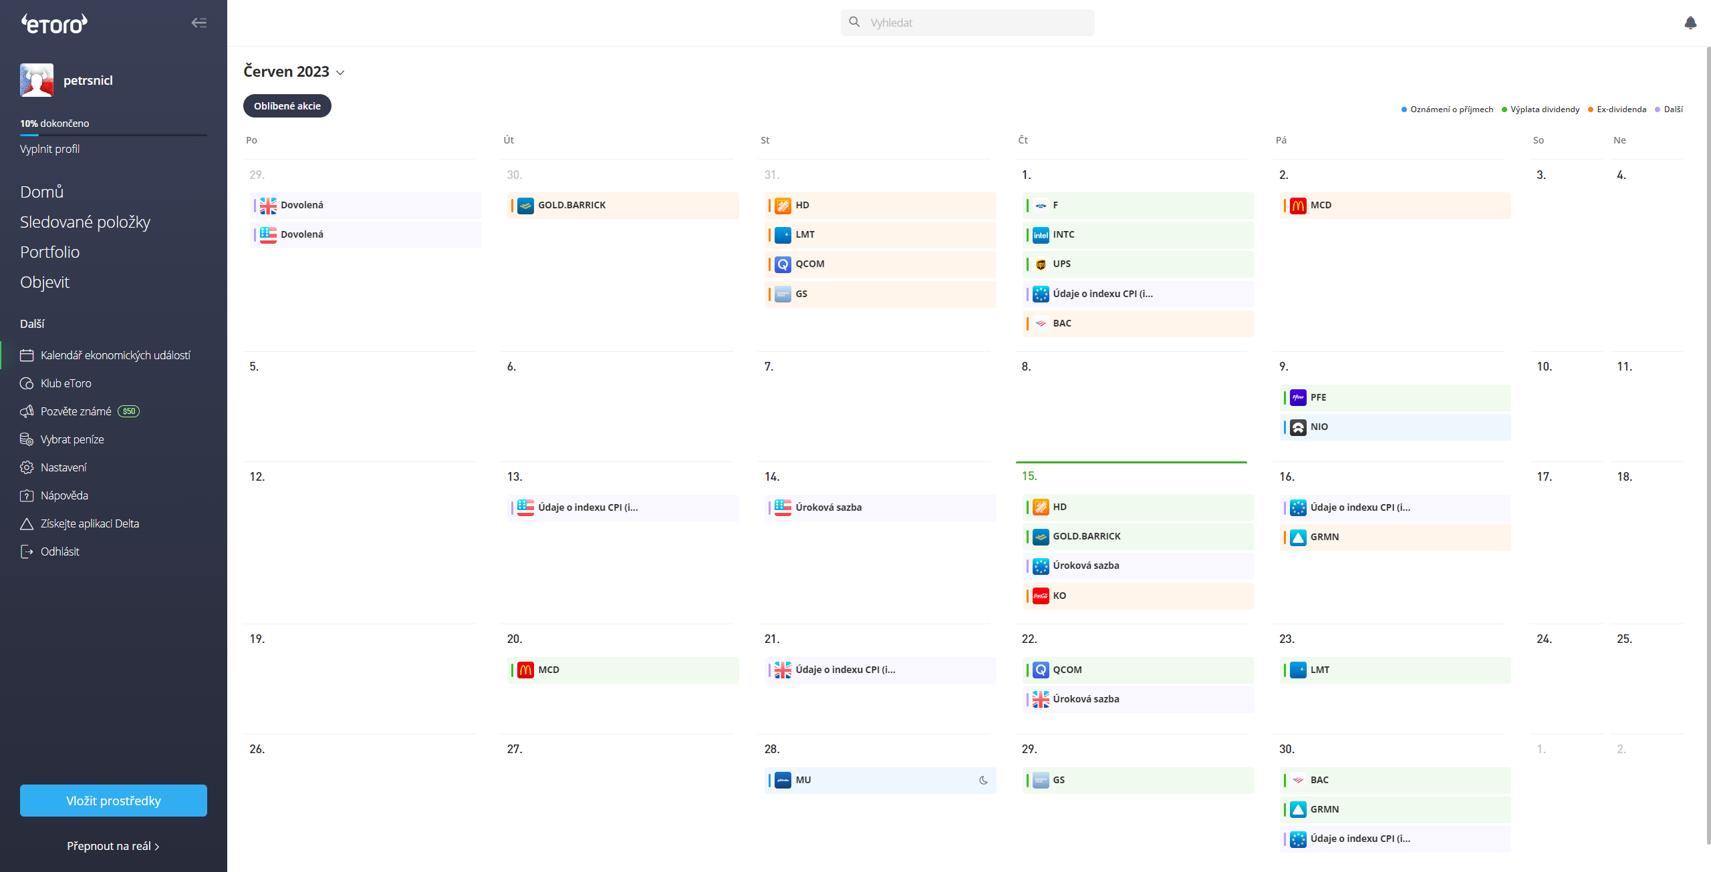This screenshot has height=872, width=1711.
Task: Expand the Červen 2023 month dropdown
Action: click(340, 73)
